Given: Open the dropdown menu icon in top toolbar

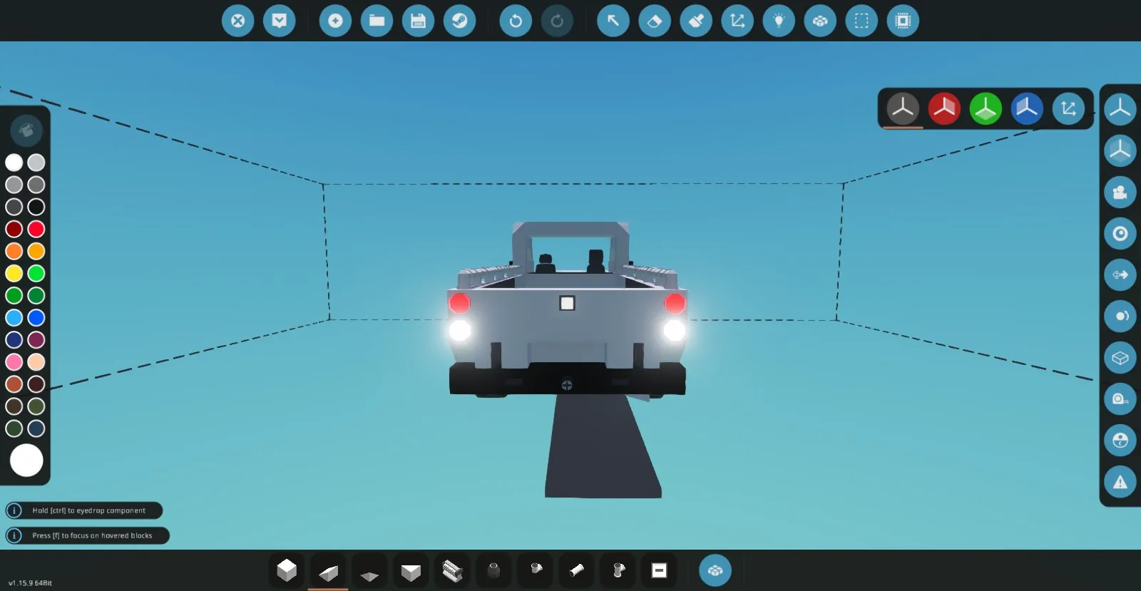Looking at the screenshot, I should [279, 21].
